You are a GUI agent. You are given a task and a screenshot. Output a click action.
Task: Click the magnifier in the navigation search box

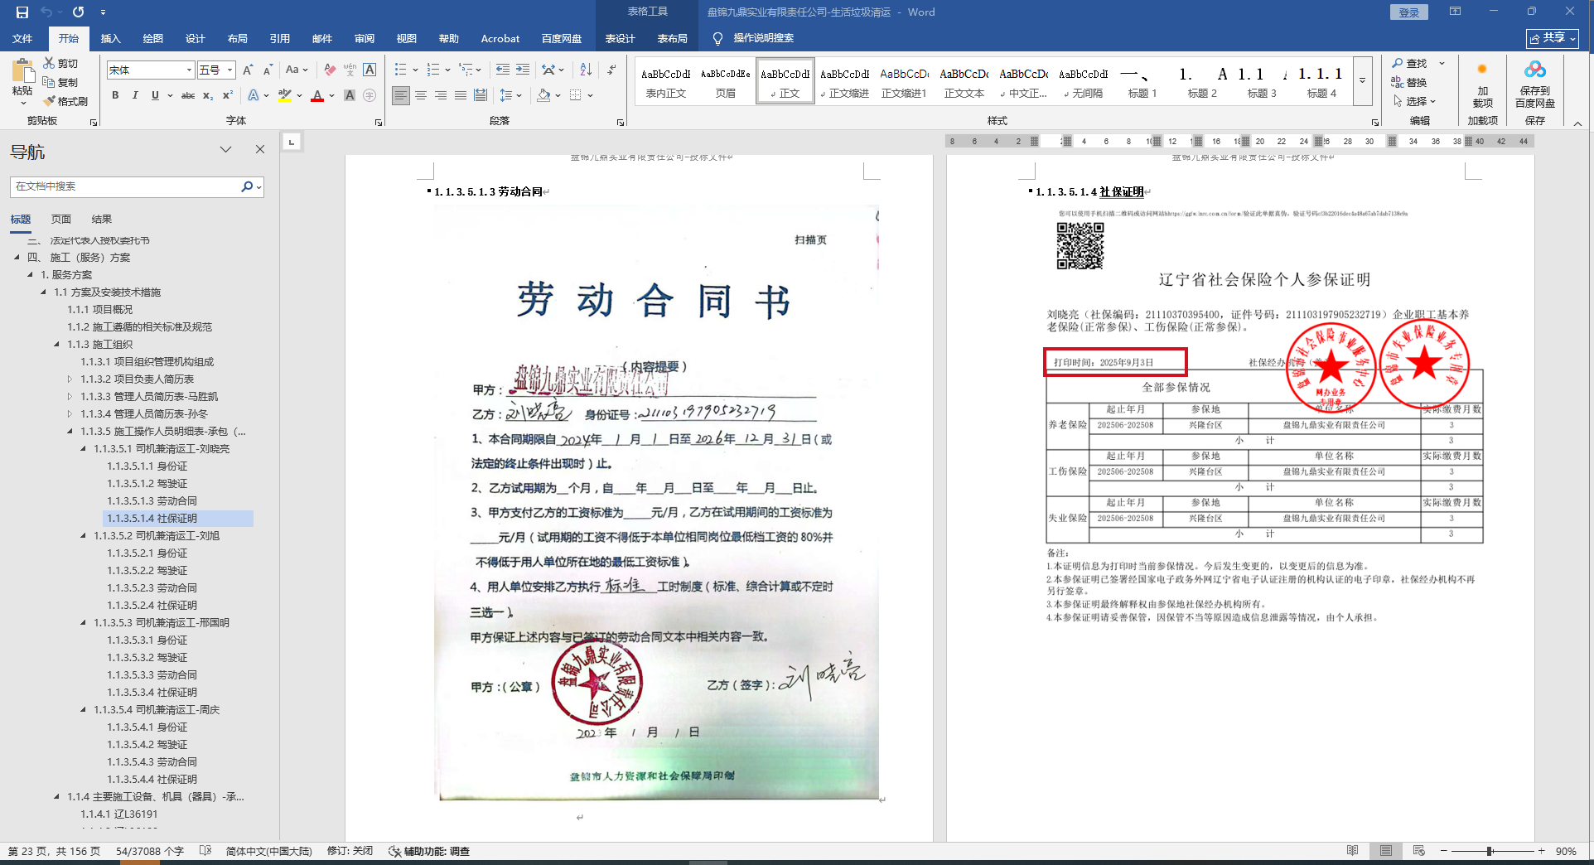246,186
